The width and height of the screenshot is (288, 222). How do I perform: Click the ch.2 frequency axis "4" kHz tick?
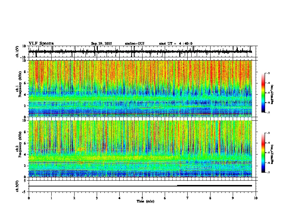pyautogui.click(x=25, y=155)
